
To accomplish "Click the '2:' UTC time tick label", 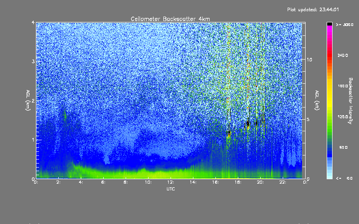I will tap(59, 182).
